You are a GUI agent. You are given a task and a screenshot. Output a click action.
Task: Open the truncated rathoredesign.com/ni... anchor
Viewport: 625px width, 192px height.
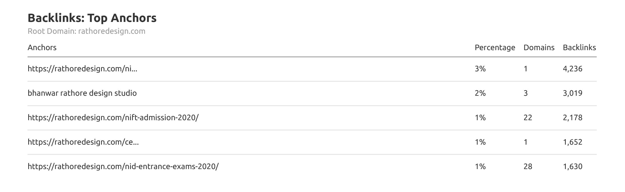coord(82,69)
